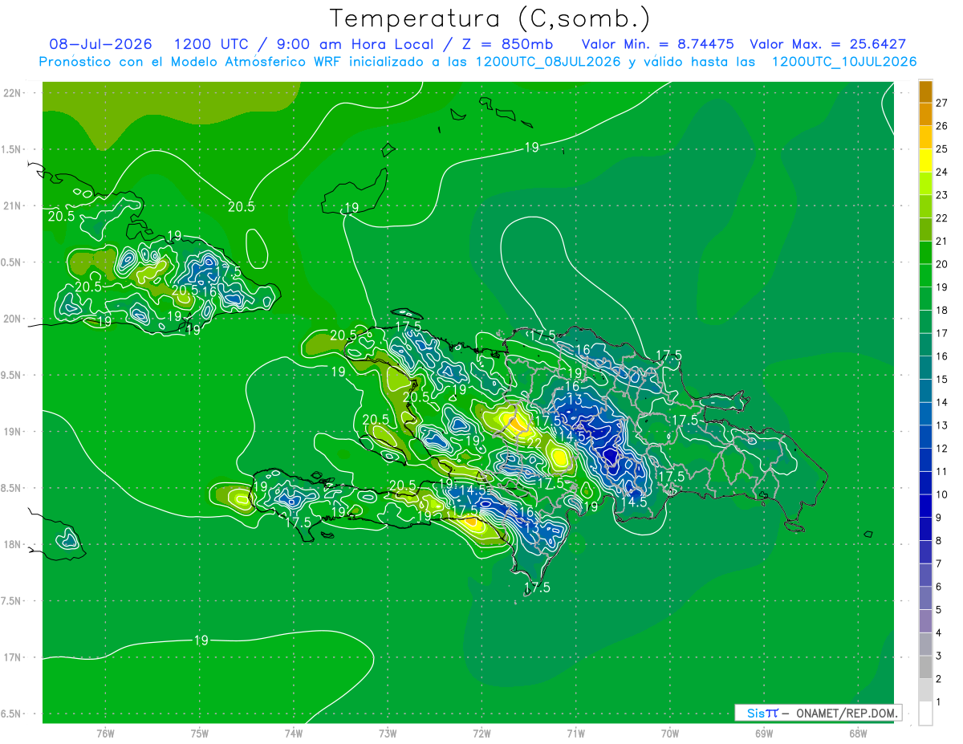Click the "70W" longitude axis label

pyautogui.click(x=670, y=733)
